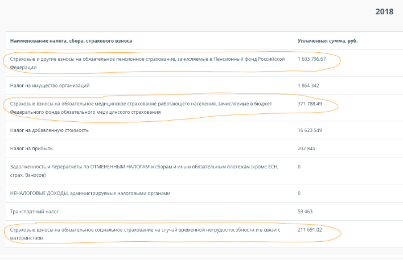403x260 pixels.
Task: Select the 'Наименование налога, сбора, страхового взноса' column header
Action: click(71, 41)
